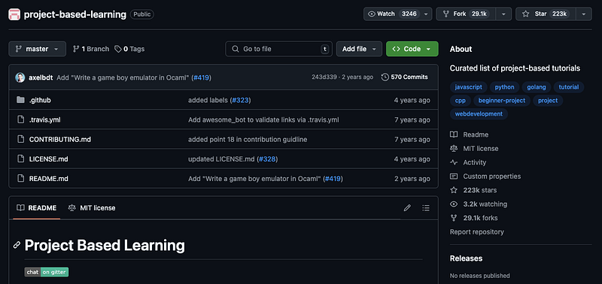Click the cpp topic tag
602x284 pixels.
coord(461,101)
